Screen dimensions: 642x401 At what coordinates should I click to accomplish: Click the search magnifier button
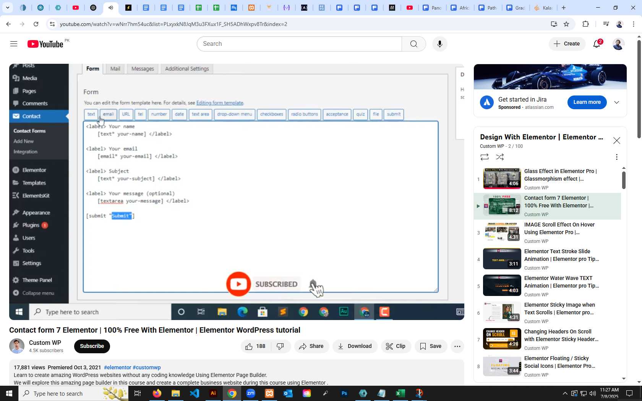413,44
